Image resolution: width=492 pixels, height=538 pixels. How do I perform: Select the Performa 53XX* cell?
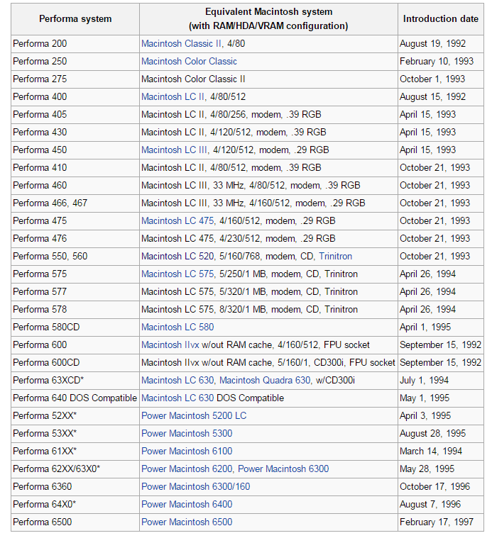tap(75, 434)
